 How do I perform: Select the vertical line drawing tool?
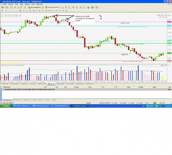[10, 10]
